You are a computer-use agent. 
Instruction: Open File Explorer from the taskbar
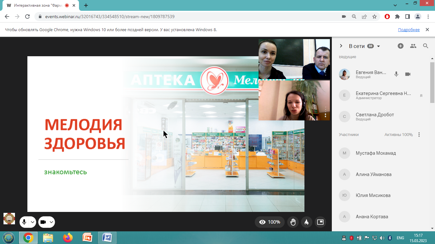[x=48, y=238]
